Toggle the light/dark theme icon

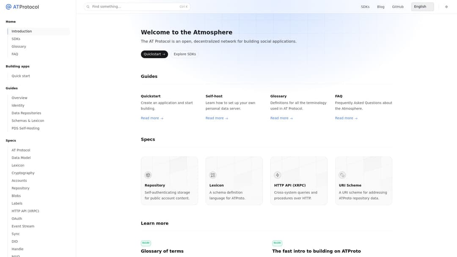(x=446, y=7)
